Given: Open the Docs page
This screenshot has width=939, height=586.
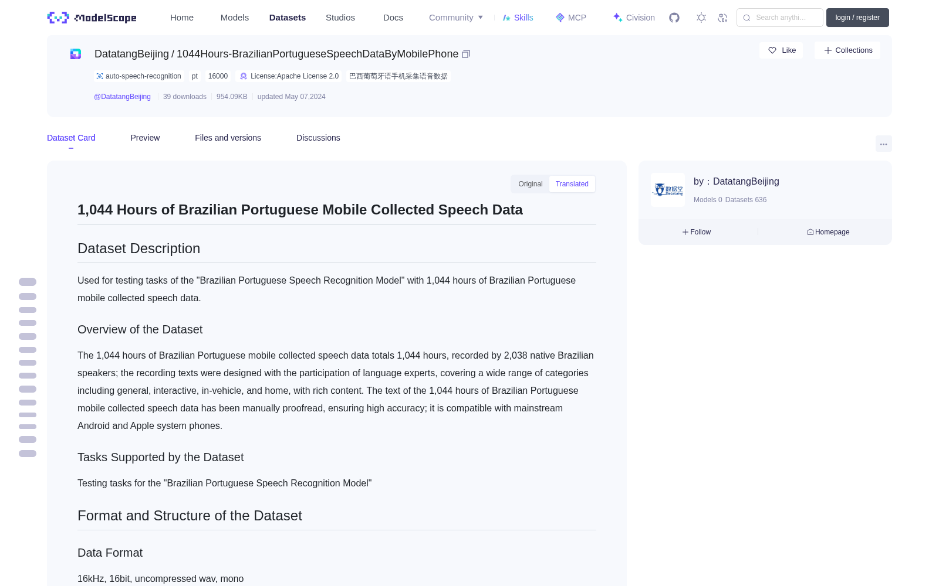Looking at the screenshot, I should pos(393,18).
